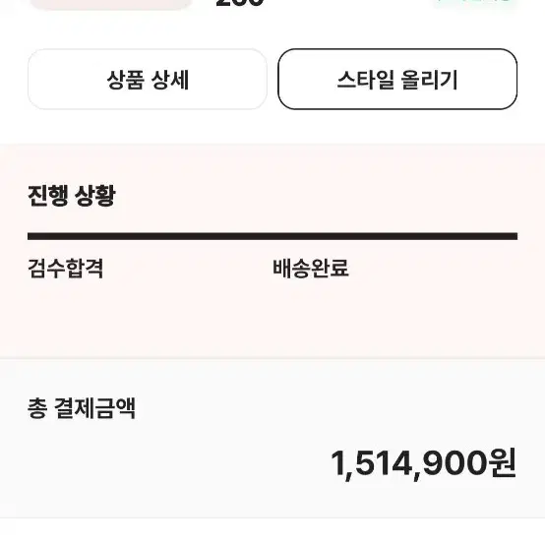Select the 검수합격 inspection passed step
The height and width of the screenshot is (545, 545).
tap(66, 269)
